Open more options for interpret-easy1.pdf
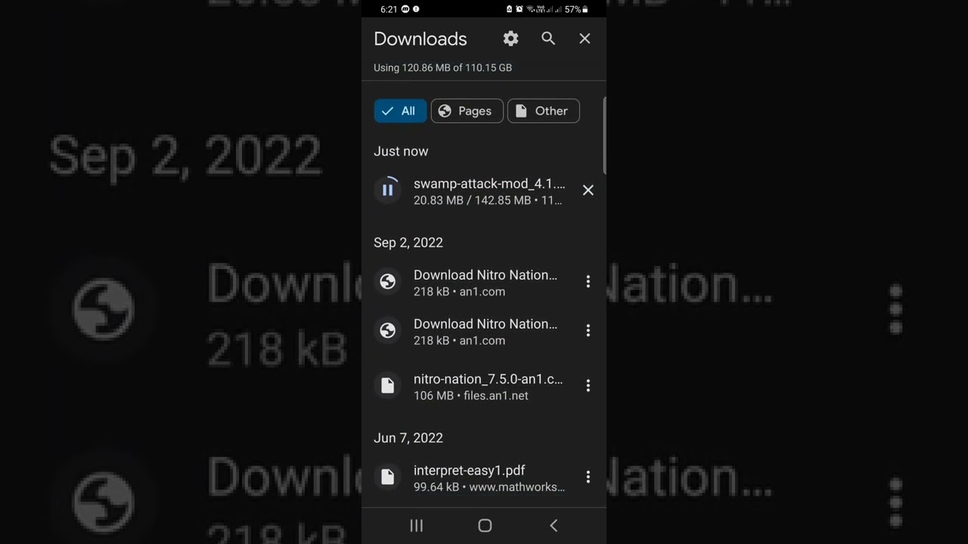The width and height of the screenshot is (968, 544). click(588, 477)
